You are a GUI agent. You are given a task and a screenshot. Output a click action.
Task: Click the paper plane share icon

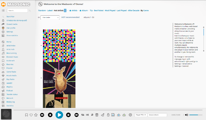pyautogui.click(x=102, y=115)
